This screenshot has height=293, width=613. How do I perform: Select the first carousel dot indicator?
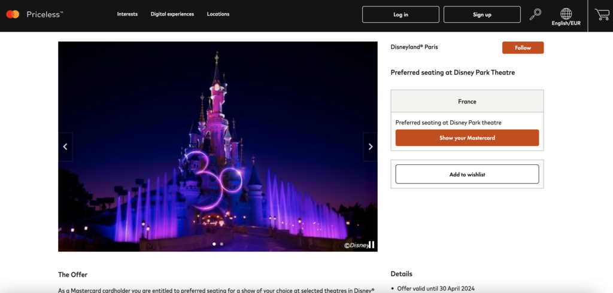point(214,244)
